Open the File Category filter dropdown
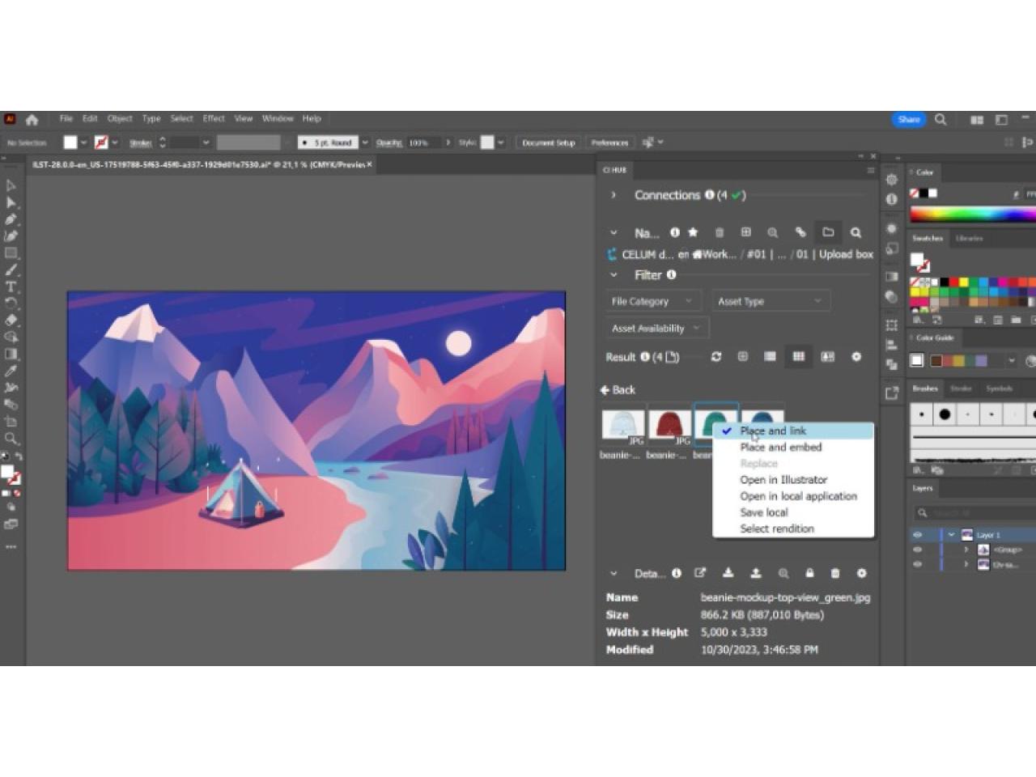1036x777 pixels. [x=652, y=301]
